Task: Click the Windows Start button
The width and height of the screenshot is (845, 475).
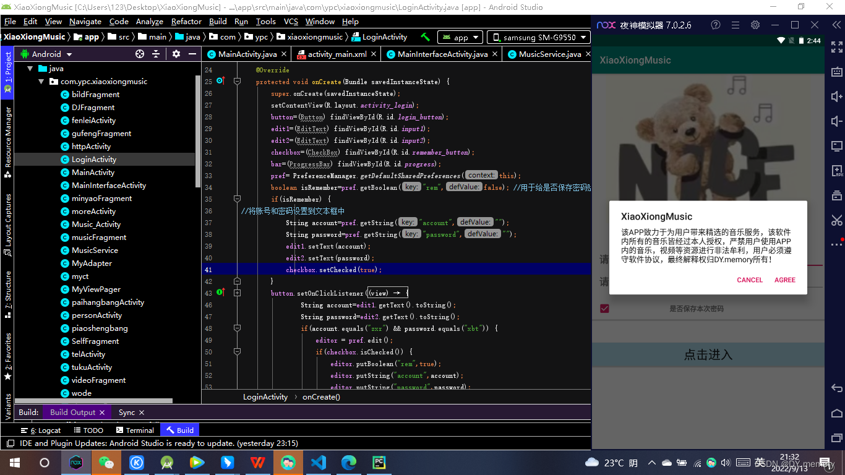Action: pyautogui.click(x=15, y=462)
